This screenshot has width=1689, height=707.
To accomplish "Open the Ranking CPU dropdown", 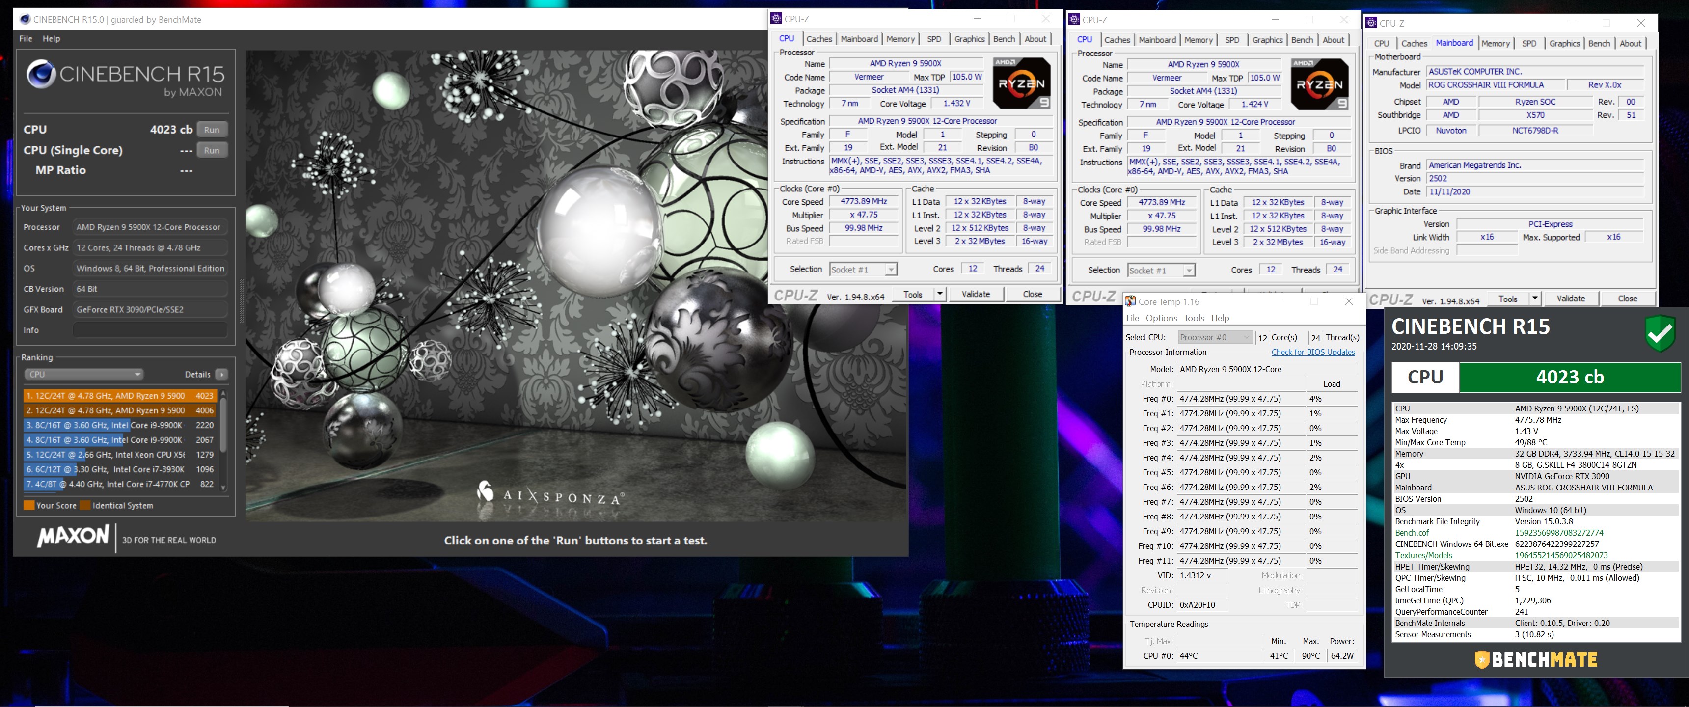I will pos(84,375).
